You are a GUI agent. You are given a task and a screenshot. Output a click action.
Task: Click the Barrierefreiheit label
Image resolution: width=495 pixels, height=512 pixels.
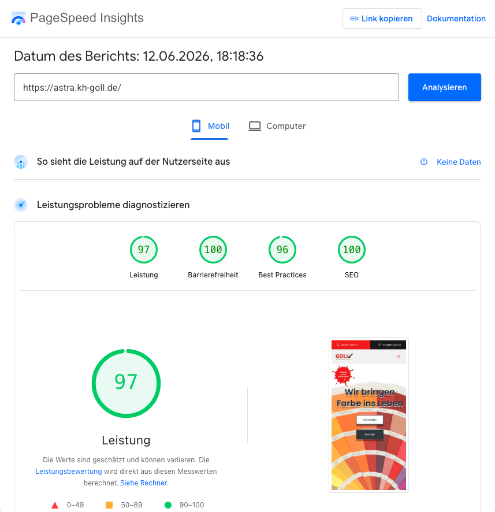point(213,275)
